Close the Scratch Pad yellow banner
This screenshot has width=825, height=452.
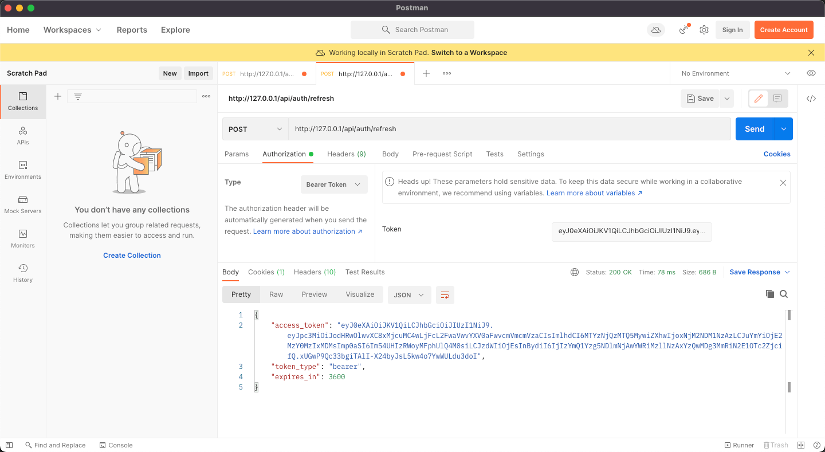811,53
